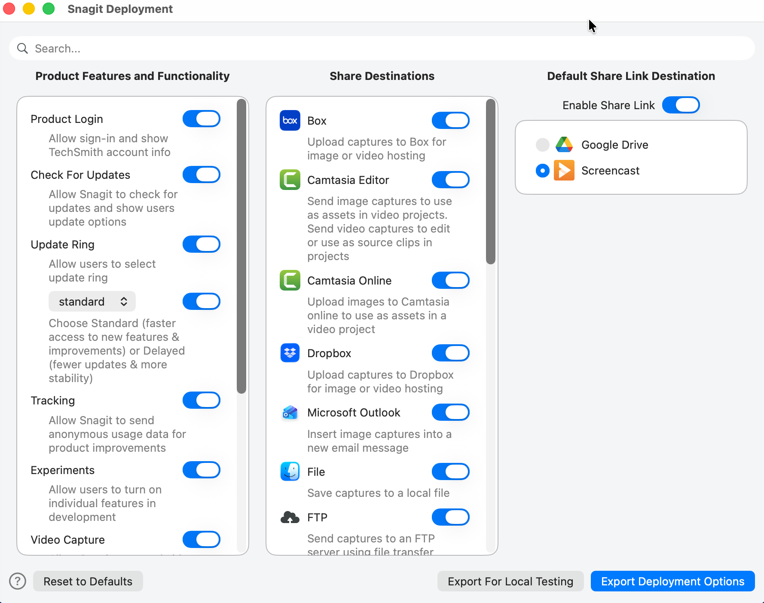Viewport: 764px width, 603px height.
Task: Disable Dropbox destination switch
Action: tap(451, 353)
